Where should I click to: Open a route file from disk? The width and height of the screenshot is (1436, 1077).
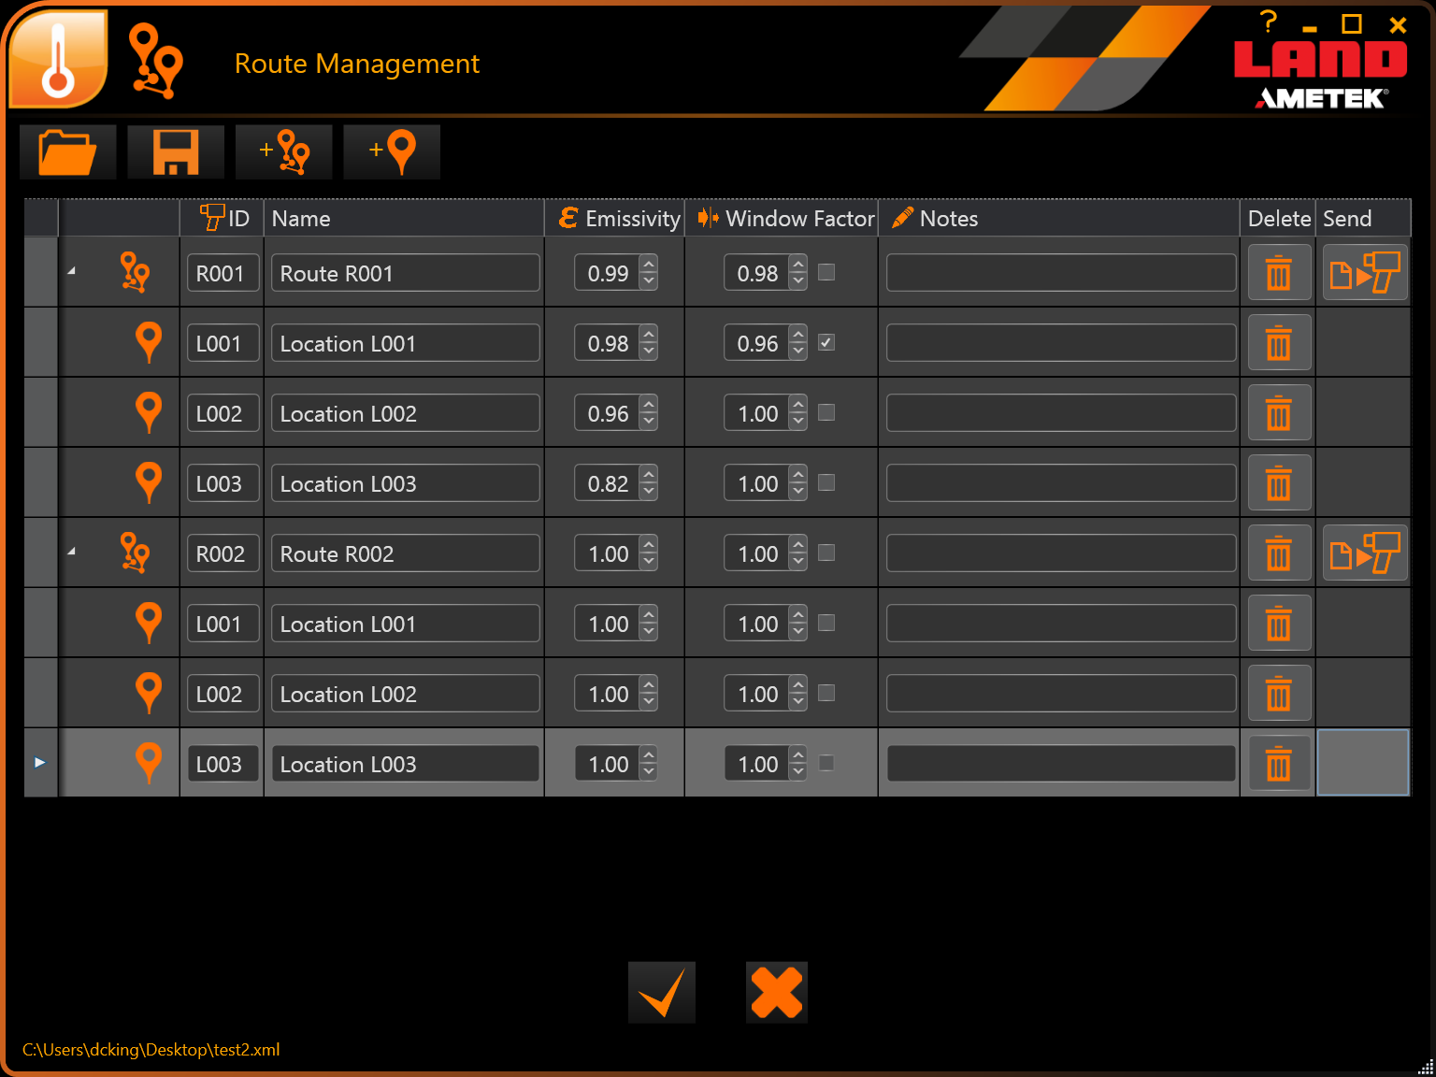66,151
